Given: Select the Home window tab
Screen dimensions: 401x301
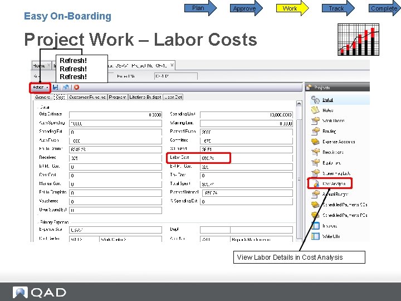Looking at the screenshot, I should [x=39, y=66].
